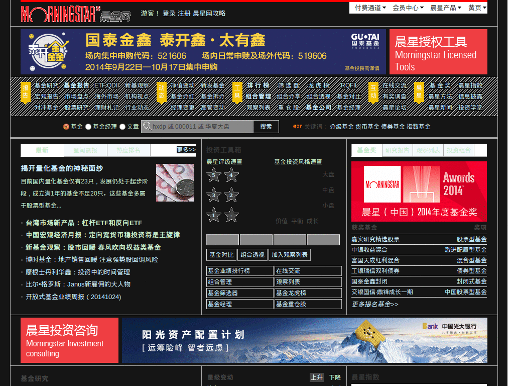
Task: Select the 基金经理 radio button
Action: pyautogui.click(x=88, y=127)
